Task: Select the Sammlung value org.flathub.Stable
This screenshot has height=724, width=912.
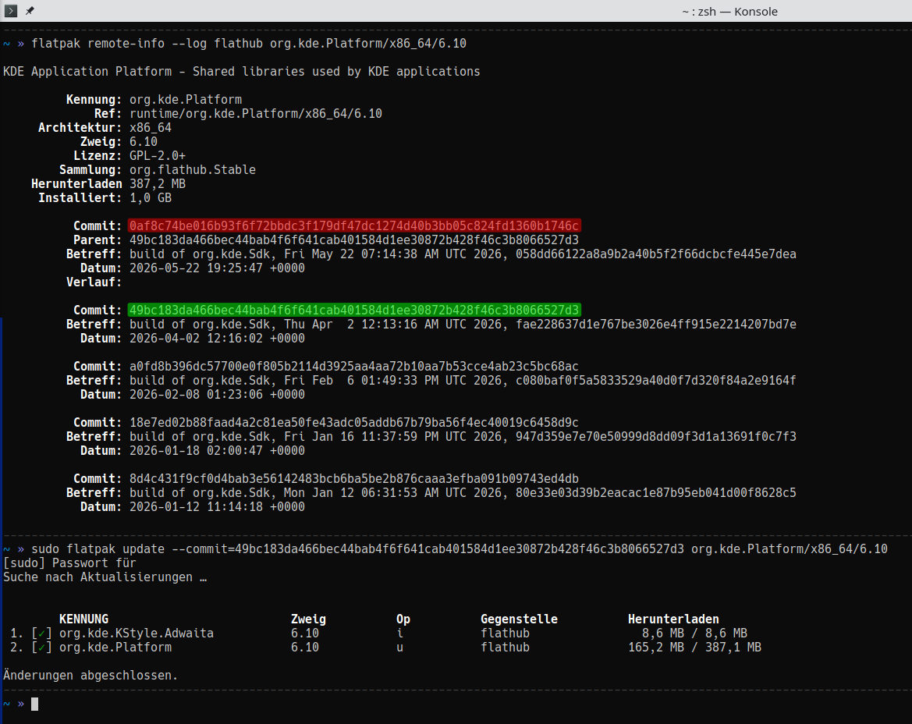Action: (193, 170)
